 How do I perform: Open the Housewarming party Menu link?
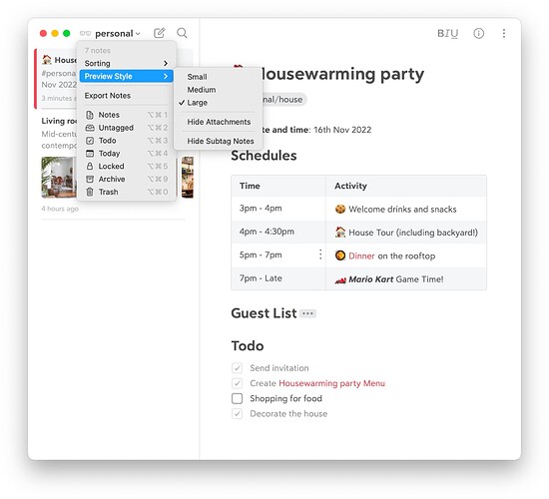[x=331, y=383]
